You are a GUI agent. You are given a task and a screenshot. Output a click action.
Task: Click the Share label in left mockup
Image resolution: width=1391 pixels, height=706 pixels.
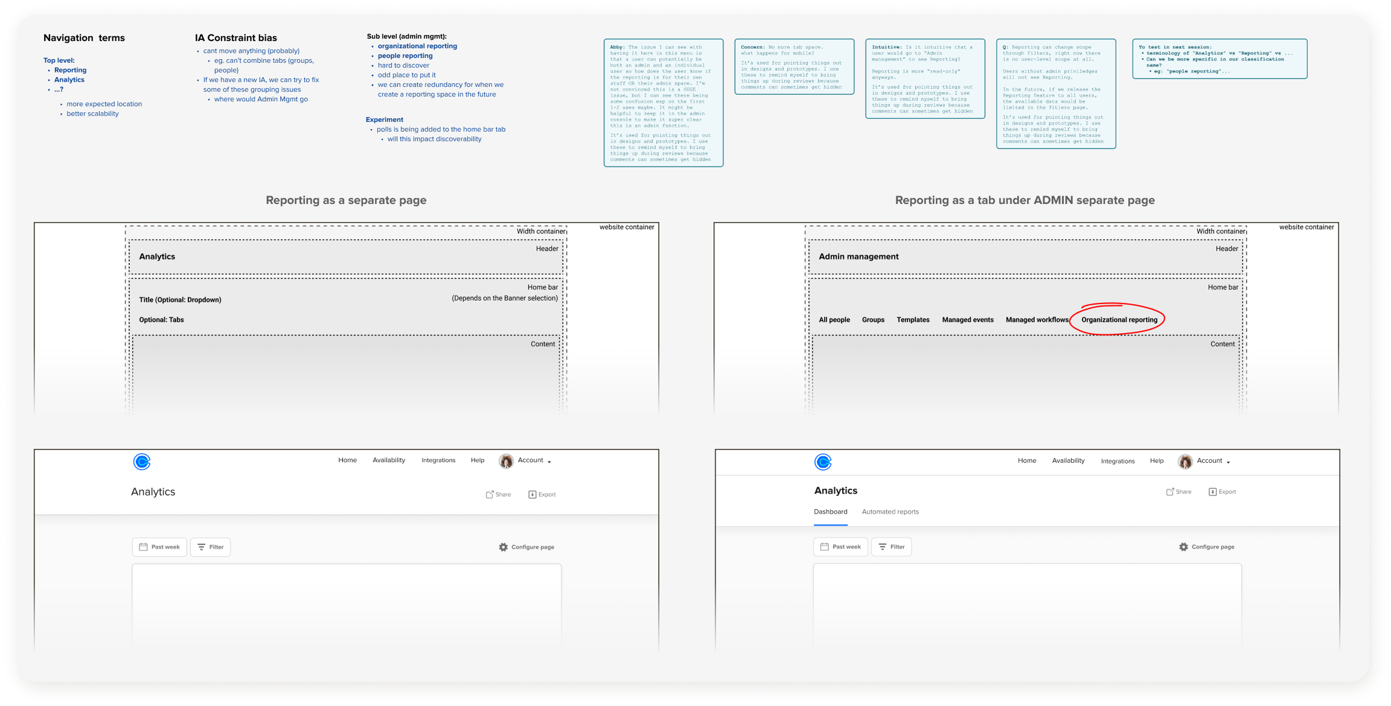pos(503,494)
